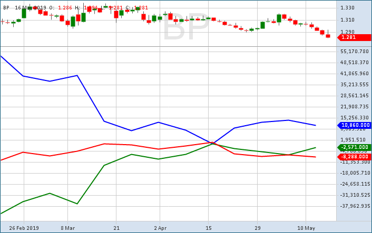Click the -31,310.525 axis value
Image resolution: width=372 pixels, height=233 pixels.
pos(355,195)
